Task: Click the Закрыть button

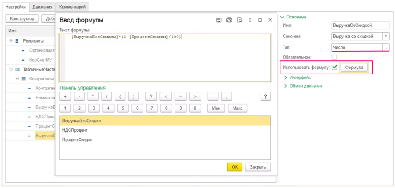Action: [258, 167]
